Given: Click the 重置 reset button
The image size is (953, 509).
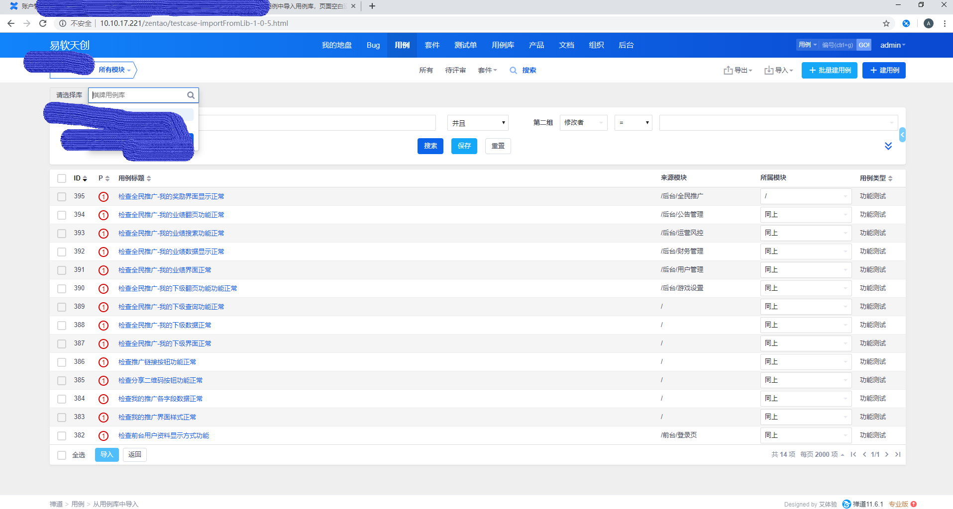Looking at the screenshot, I should pos(498,146).
